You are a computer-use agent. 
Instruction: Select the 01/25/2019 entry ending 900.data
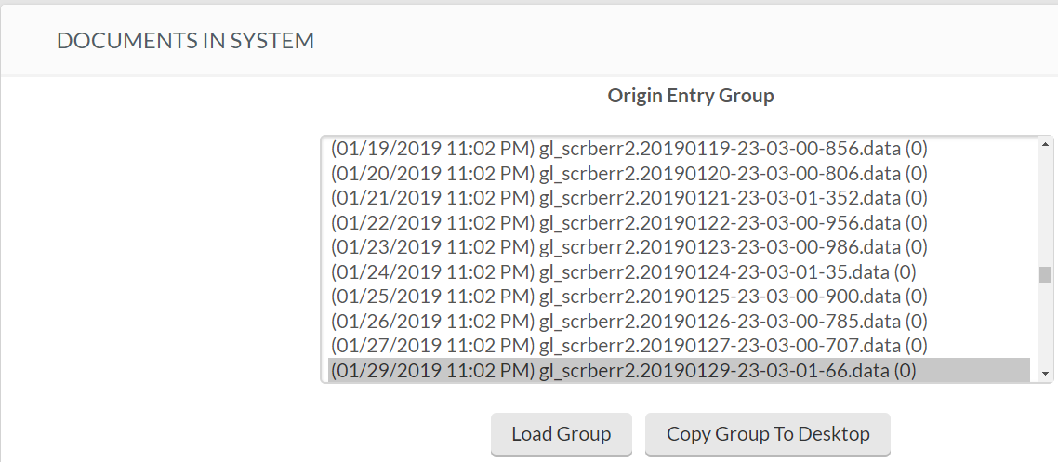pos(629,297)
